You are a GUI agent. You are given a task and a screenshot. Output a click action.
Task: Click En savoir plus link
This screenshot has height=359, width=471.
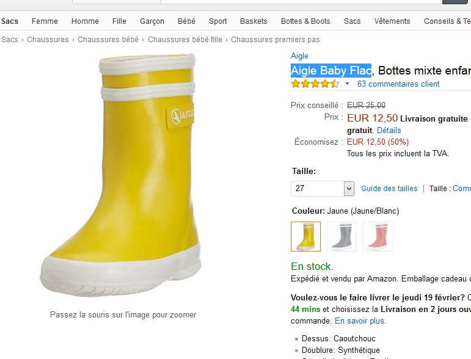(360, 321)
